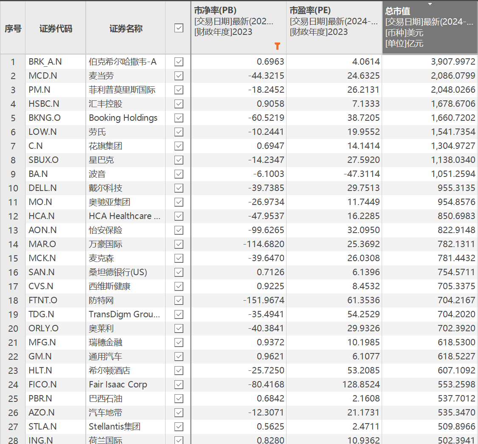
Task: Select security name 劳氏
Action: click(x=97, y=132)
